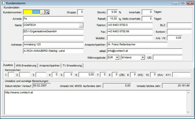Screen dimensions: 195x119
Task: Click Kennzeichen field 2
Action: (25, 75)
